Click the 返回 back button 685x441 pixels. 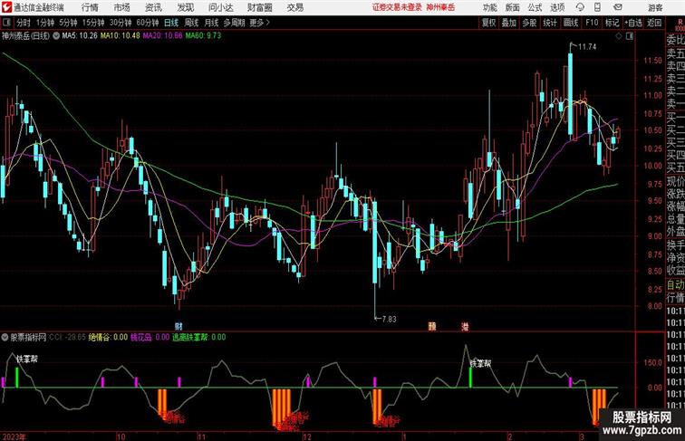pyautogui.click(x=654, y=23)
